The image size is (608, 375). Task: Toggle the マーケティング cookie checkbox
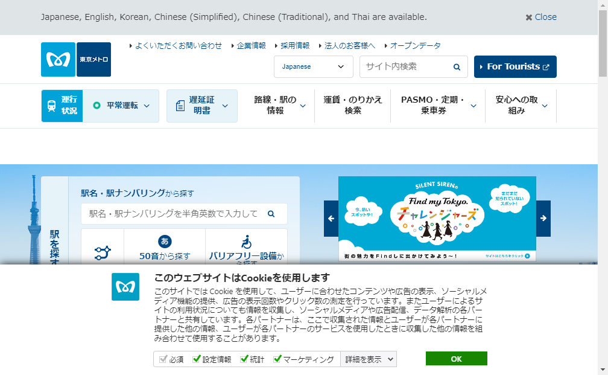click(x=277, y=359)
